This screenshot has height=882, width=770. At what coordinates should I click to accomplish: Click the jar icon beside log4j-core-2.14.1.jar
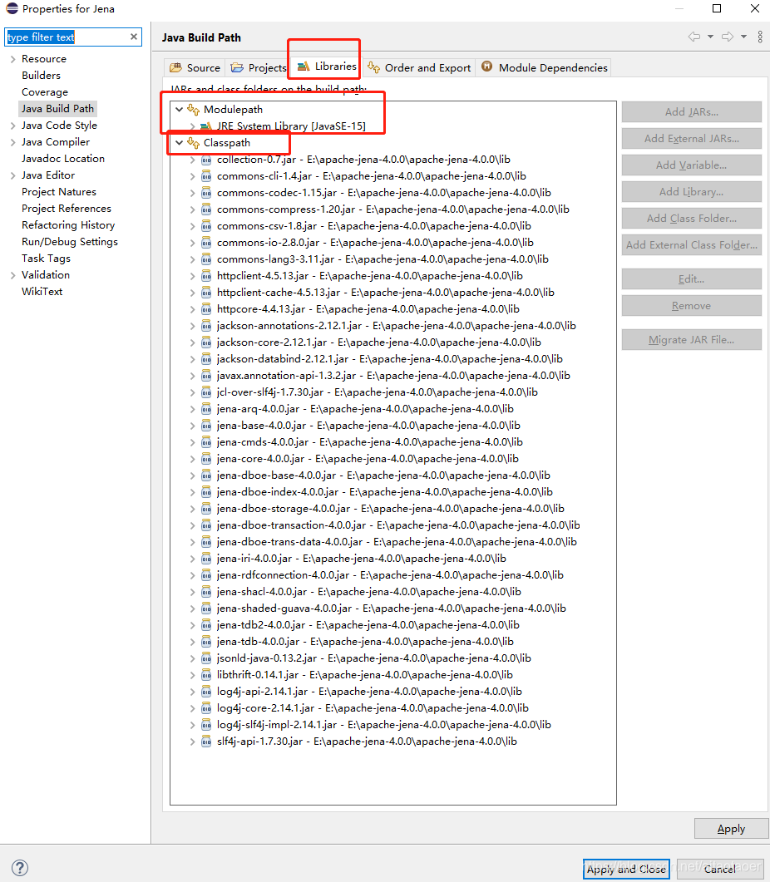[x=206, y=708]
